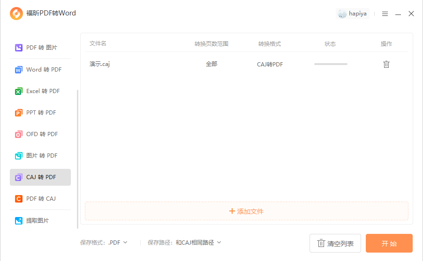This screenshot has height=261, width=423.
Task: Start conversion with 开始 button
Action: click(389, 243)
